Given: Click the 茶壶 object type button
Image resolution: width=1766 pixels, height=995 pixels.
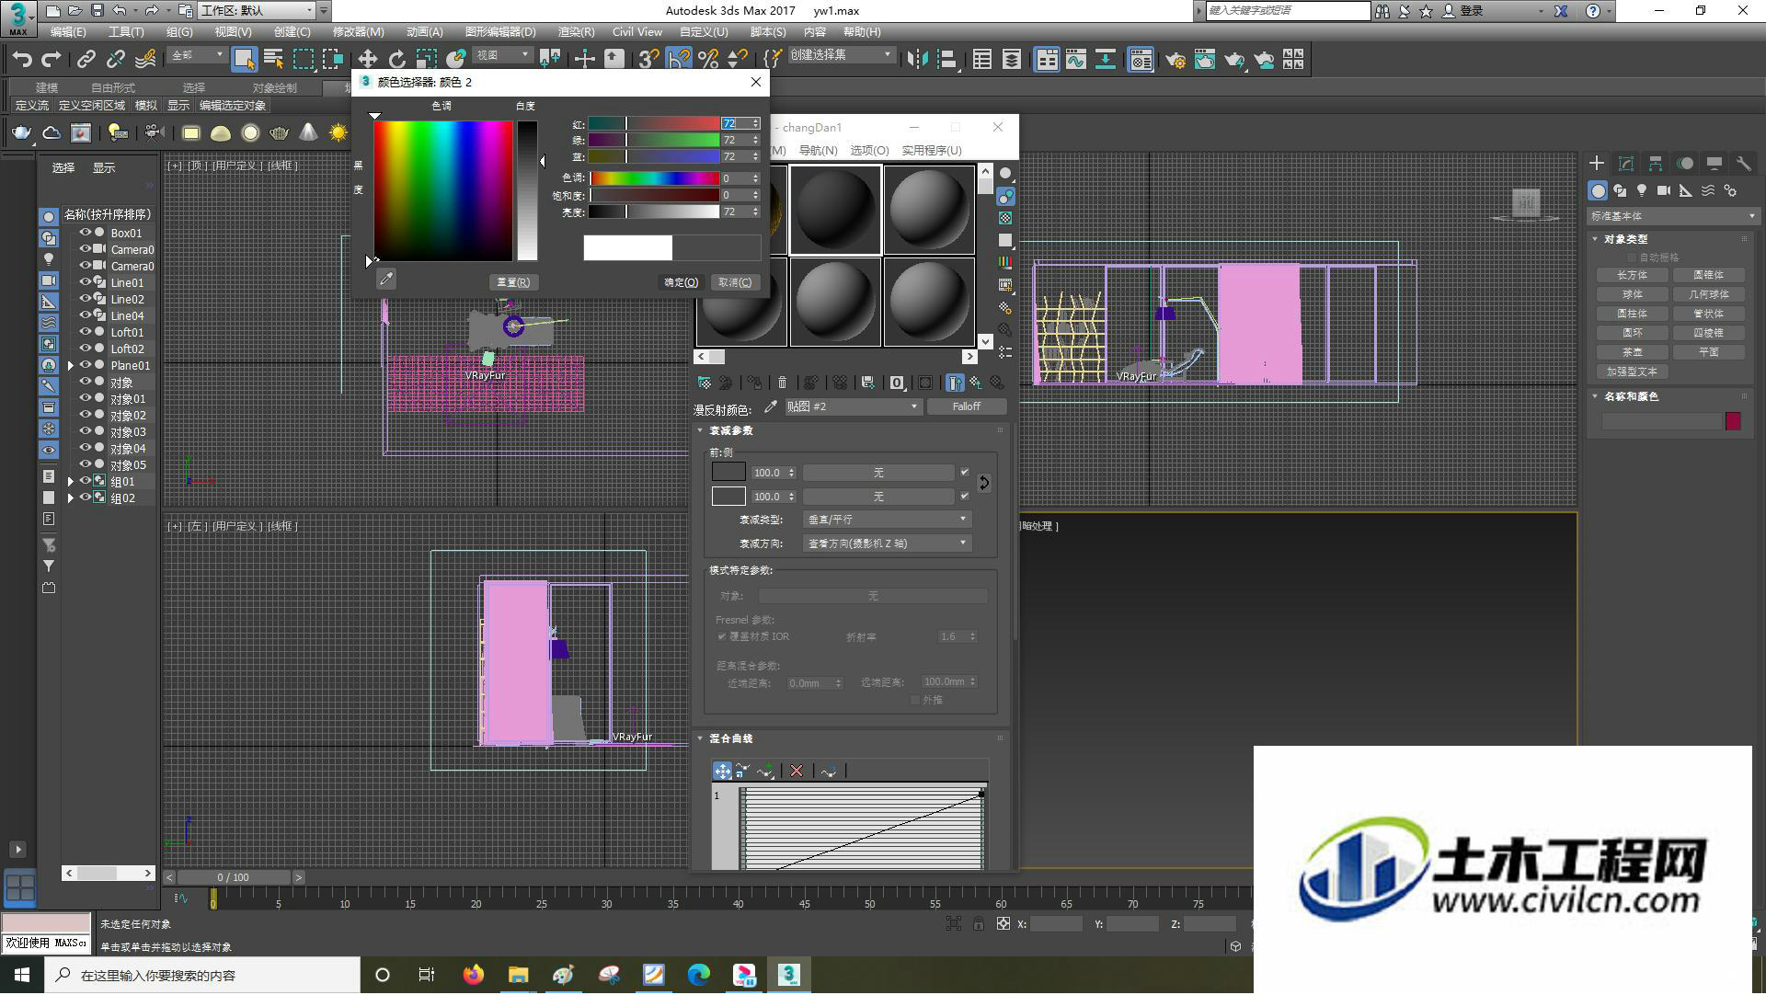Looking at the screenshot, I should tap(1633, 352).
